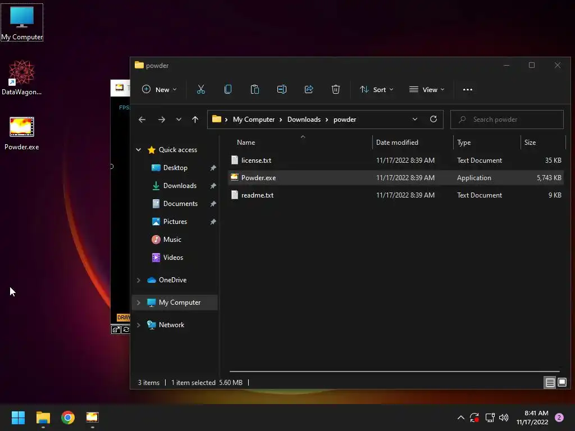
Task: Launch Google Chrome from taskbar
Action: coord(68,418)
